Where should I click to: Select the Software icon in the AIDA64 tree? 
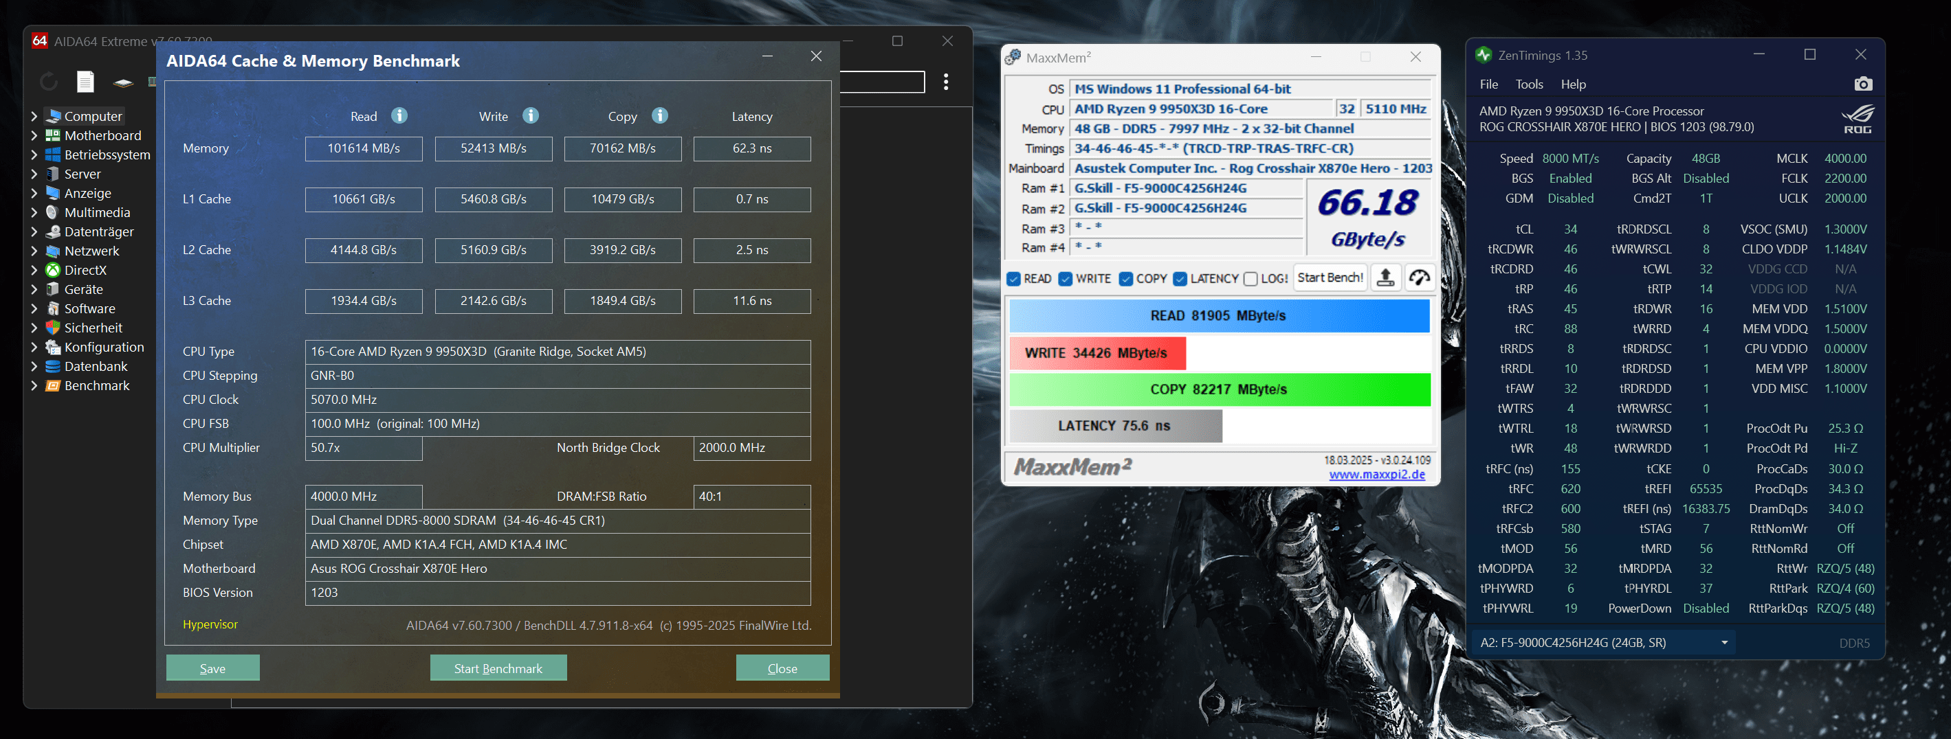click(52, 308)
